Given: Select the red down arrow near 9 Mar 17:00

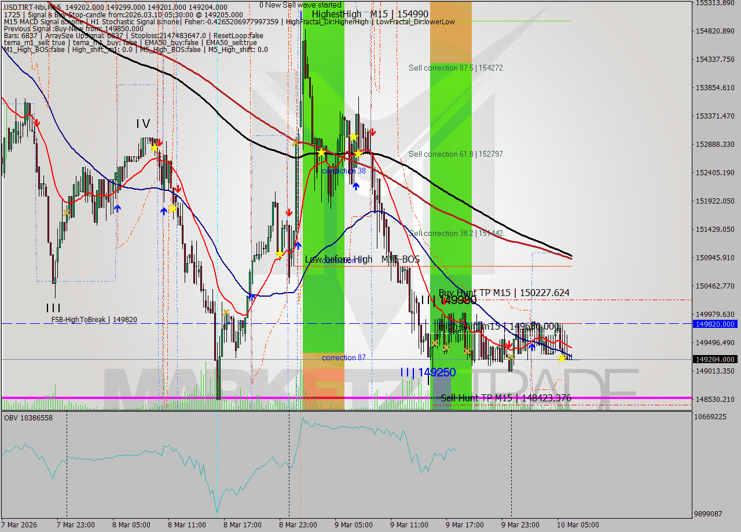Looking at the screenshot, I should tap(509, 345).
